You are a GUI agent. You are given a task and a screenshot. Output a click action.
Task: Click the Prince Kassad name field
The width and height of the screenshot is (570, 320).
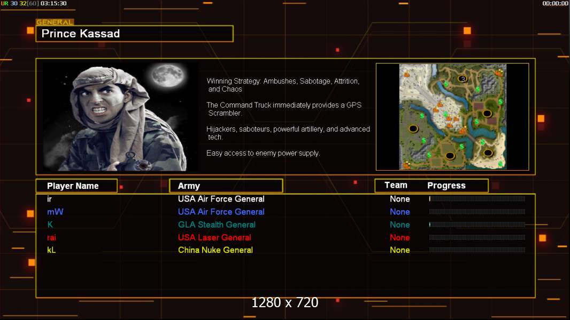135,34
